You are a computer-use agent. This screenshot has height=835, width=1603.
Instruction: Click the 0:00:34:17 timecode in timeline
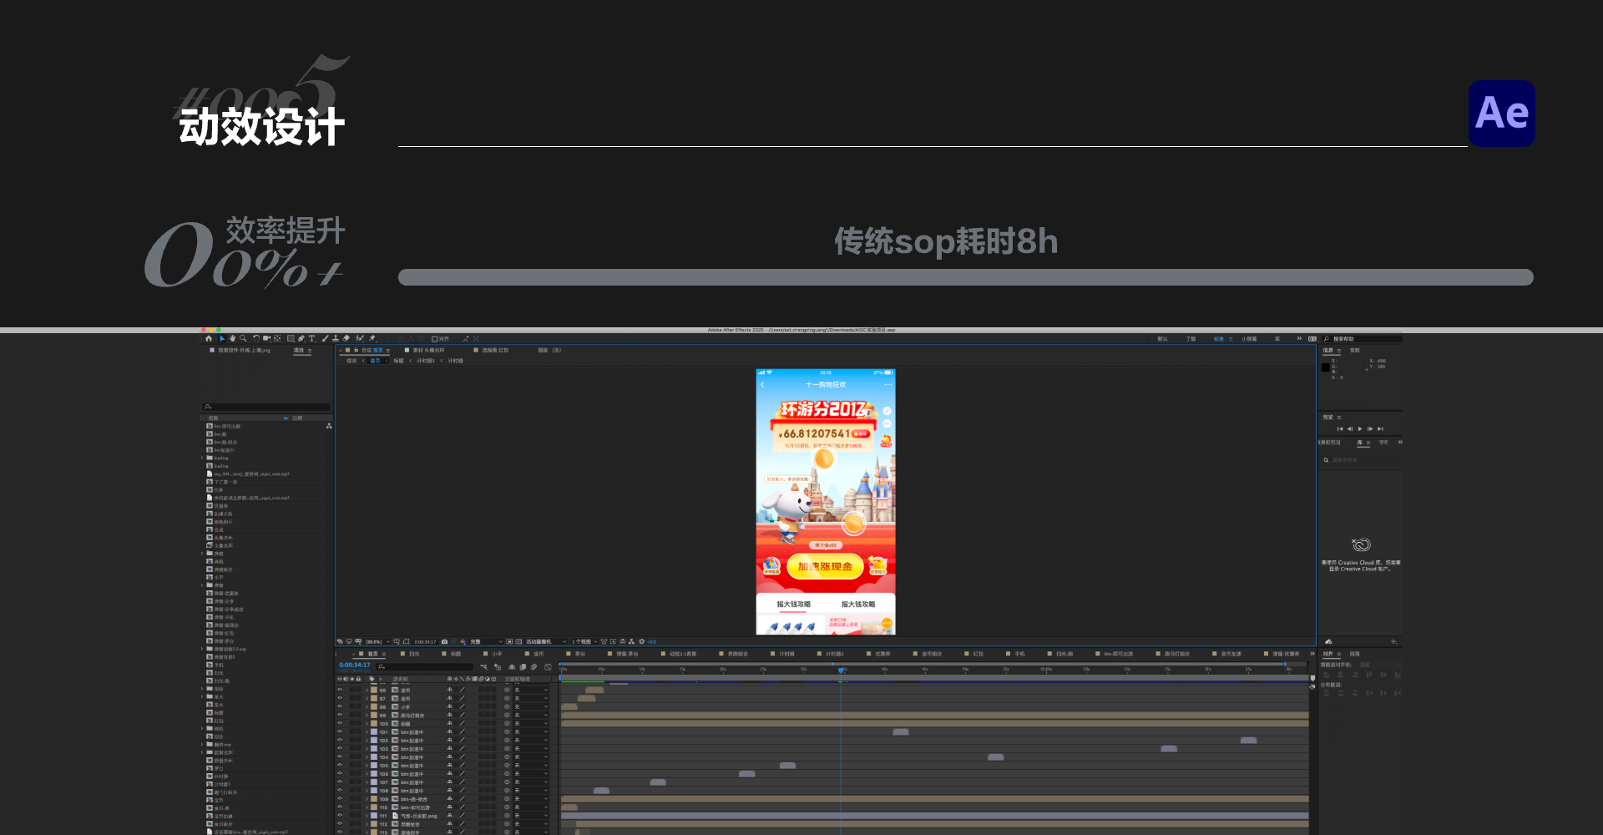coord(355,665)
